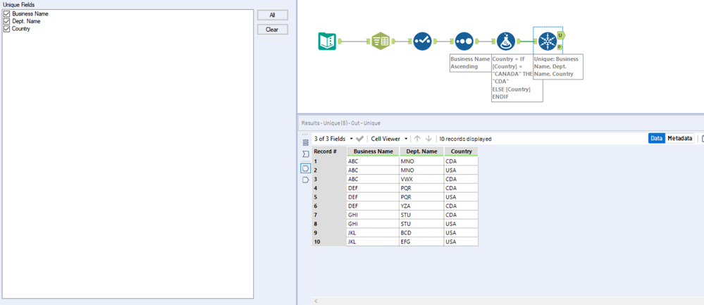Go to previous record with up arrow

click(x=417, y=139)
